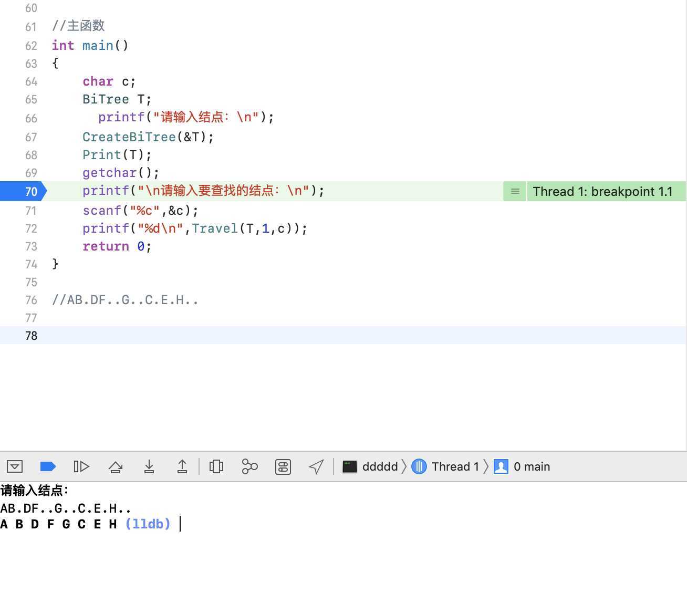Click the Step Into icon
687x603 pixels.
click(149, 466)
